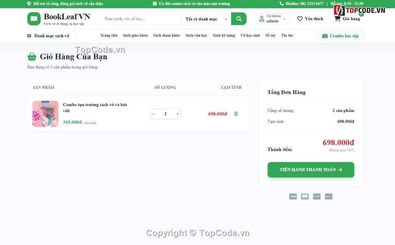
Task: Click the 2 sản phẩm total quantity
Action: click(343, 111)
